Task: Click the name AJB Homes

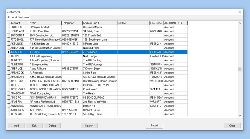Action: (x=36, y=110)
